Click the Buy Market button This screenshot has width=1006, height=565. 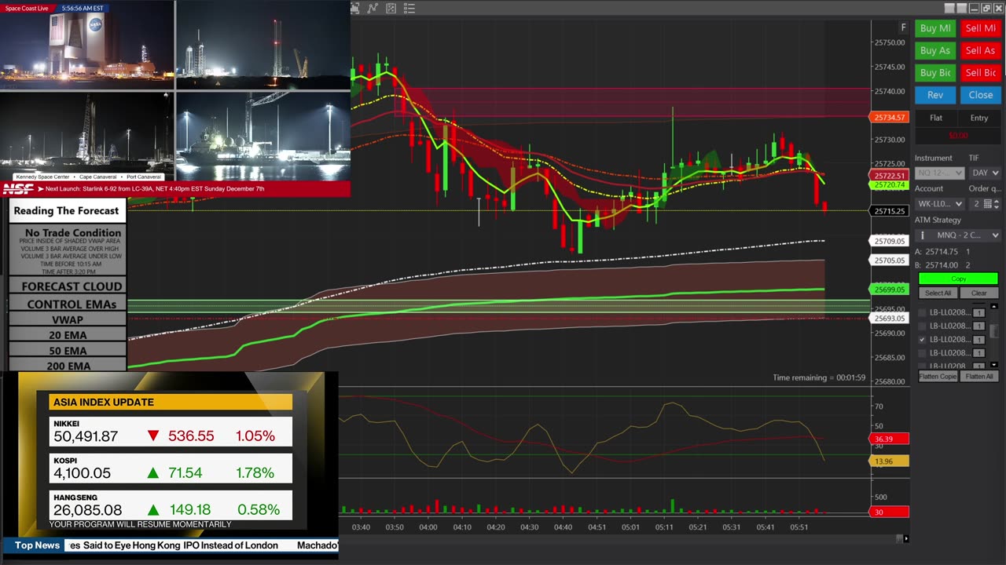[x=935, y=28]
